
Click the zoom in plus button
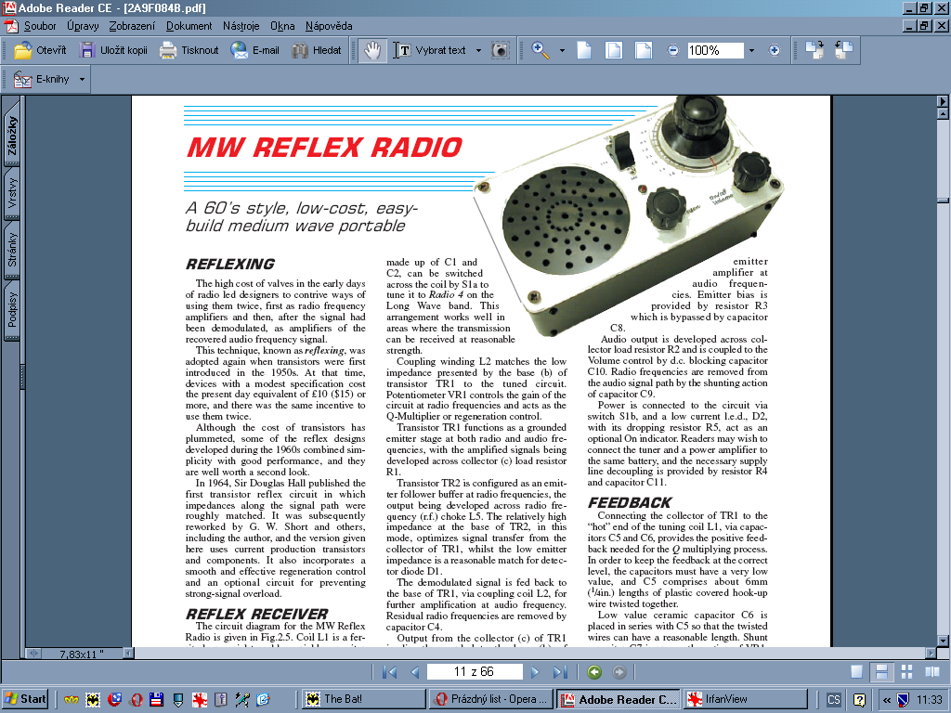774,50
